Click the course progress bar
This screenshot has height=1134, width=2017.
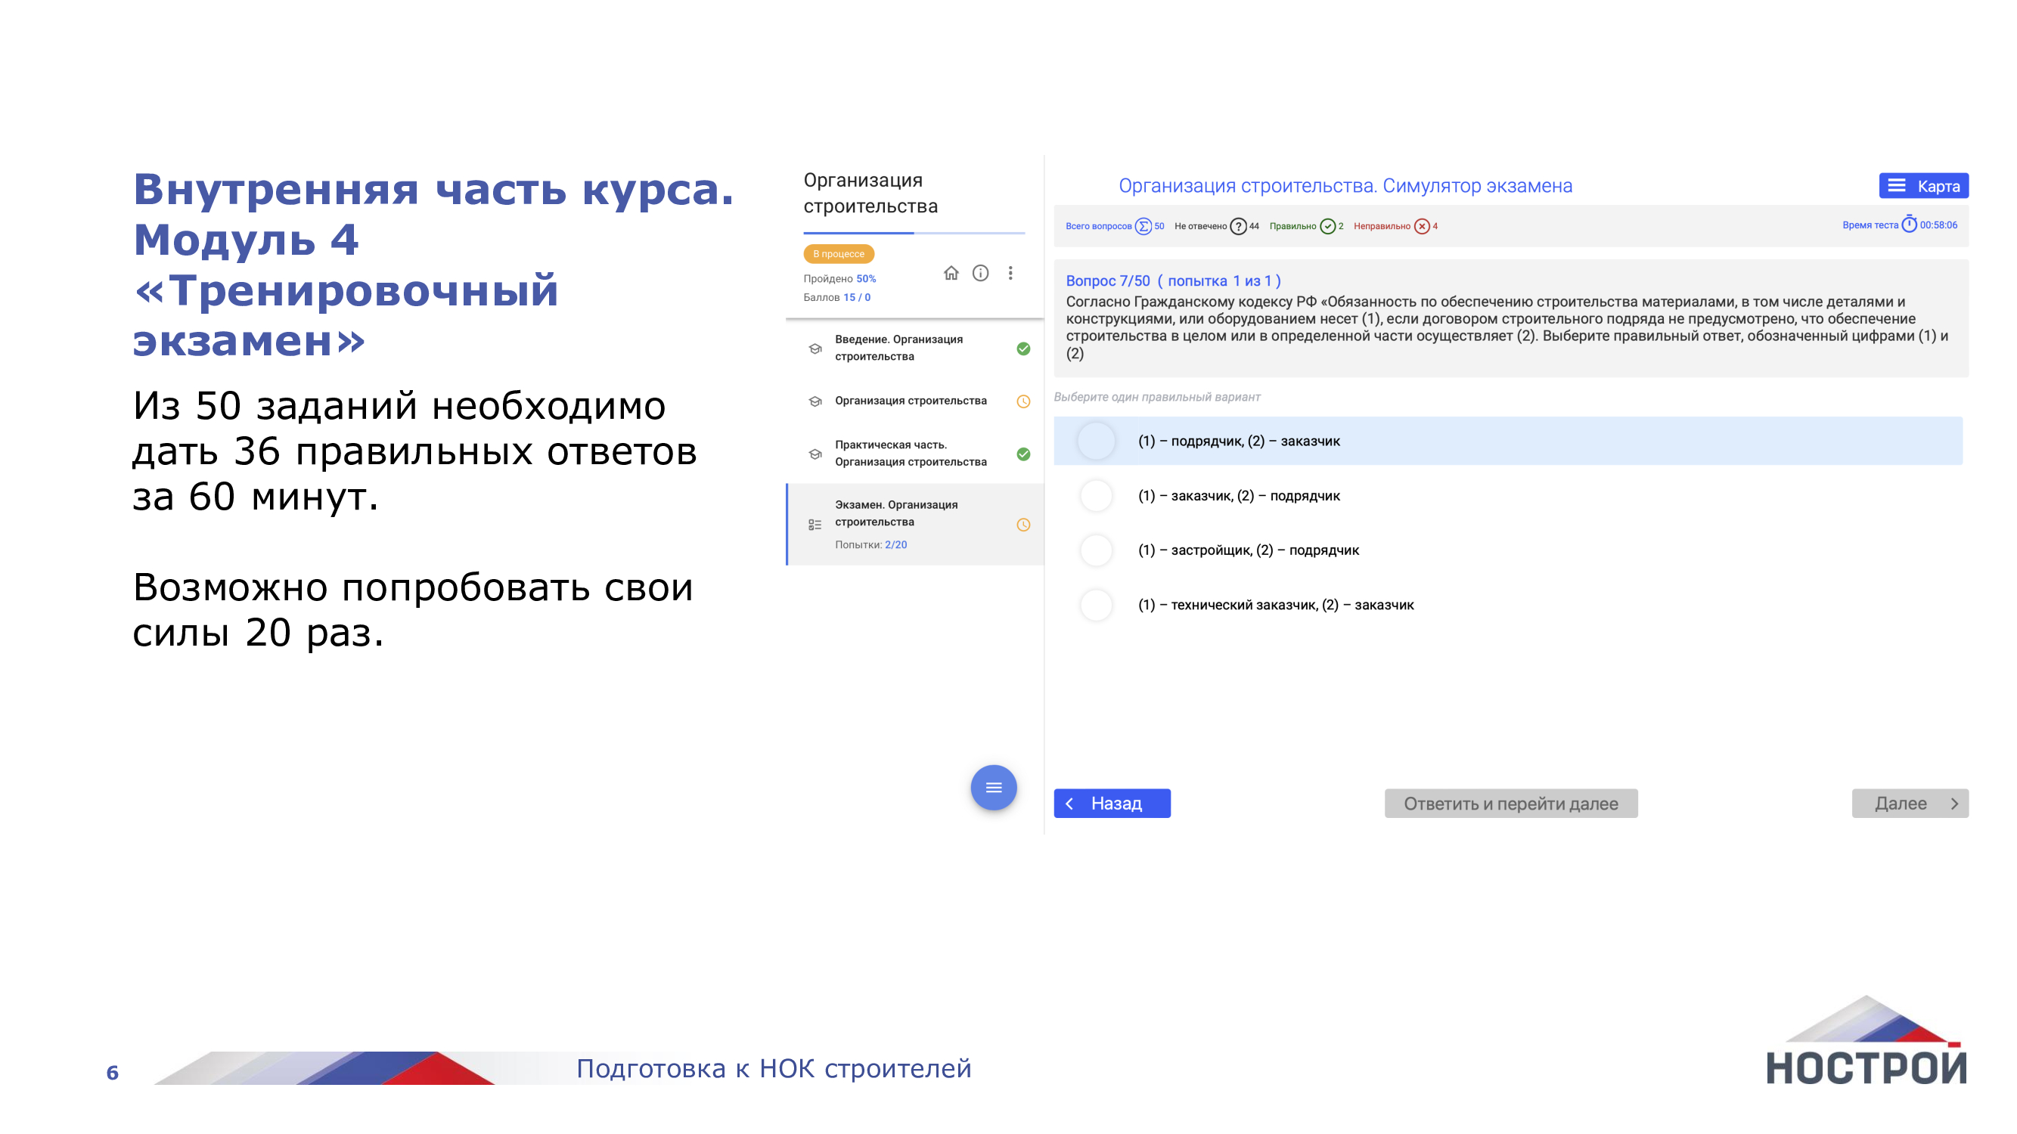click(914, 232)
